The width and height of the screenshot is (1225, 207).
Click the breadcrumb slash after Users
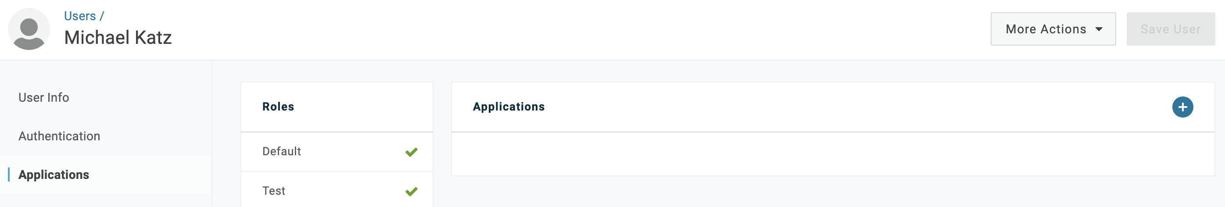tap(102, 16)
